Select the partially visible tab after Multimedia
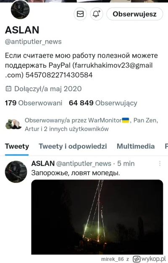This screenshot has width=168, height=263. (x=166, y=146)
